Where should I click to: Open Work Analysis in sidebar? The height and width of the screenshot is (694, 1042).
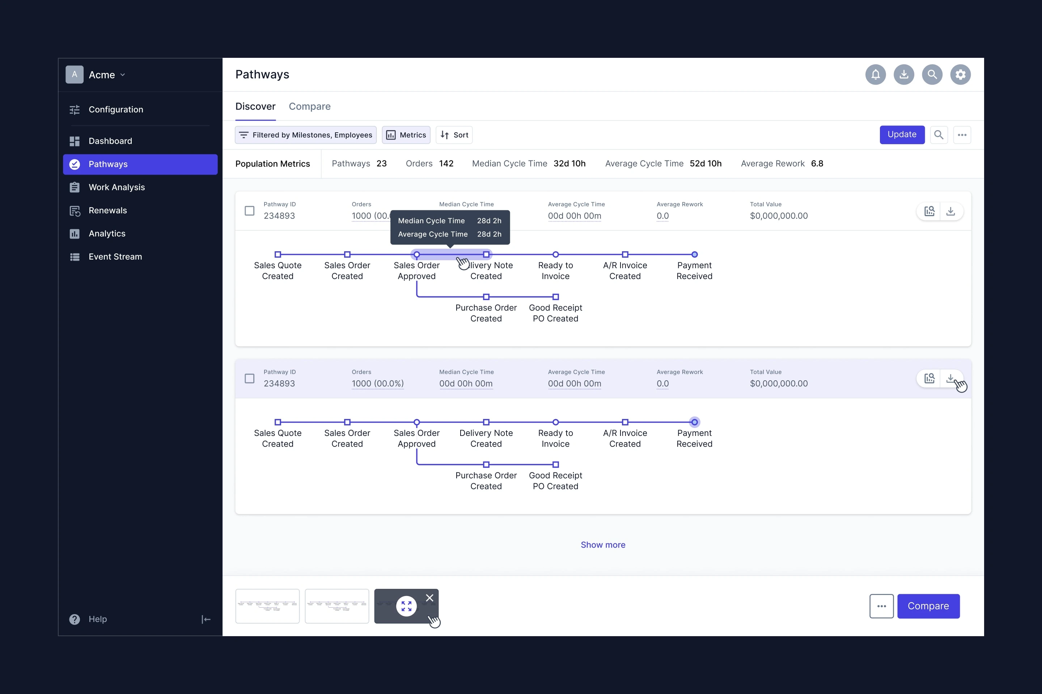(x=117, y=187)
